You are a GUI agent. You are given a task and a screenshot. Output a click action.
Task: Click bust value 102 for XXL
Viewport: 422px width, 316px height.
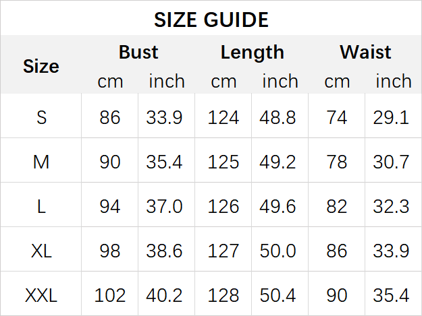(110, 295)
